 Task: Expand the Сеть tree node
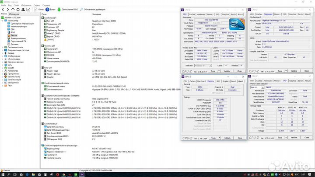3,65
